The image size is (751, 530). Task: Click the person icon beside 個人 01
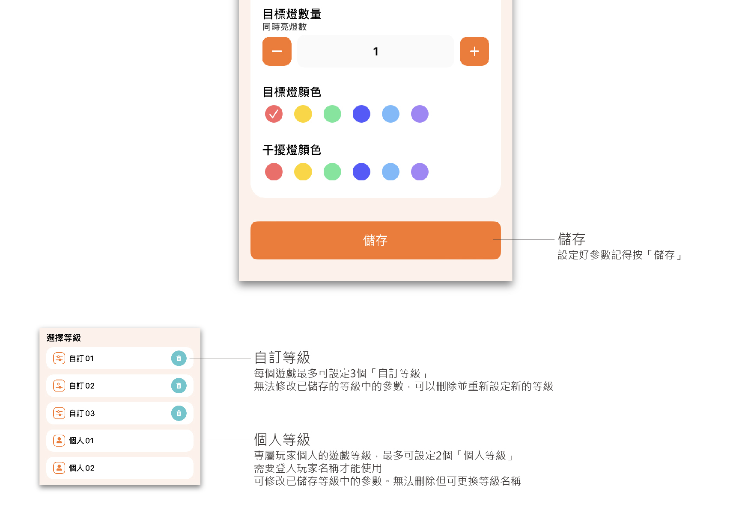pos(59,440)
